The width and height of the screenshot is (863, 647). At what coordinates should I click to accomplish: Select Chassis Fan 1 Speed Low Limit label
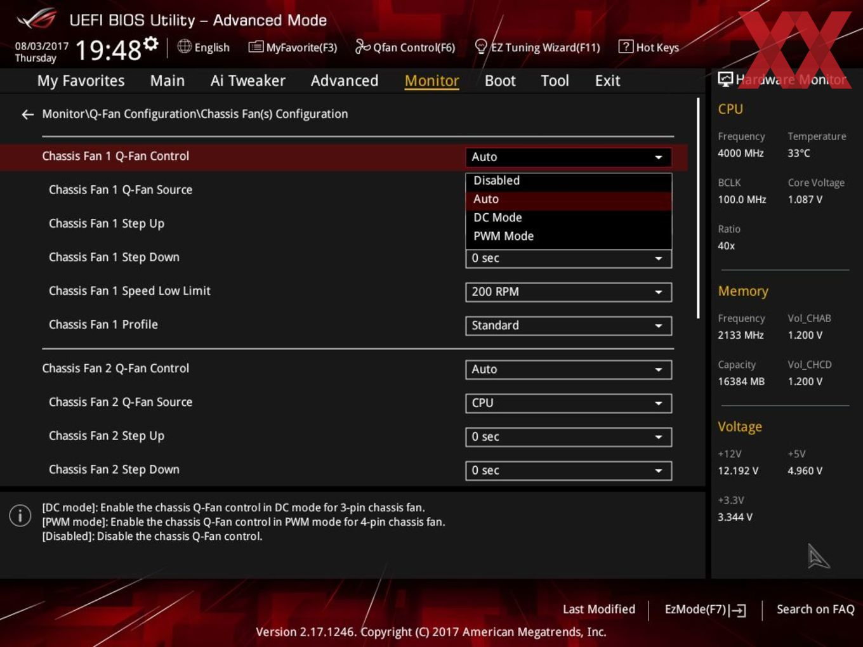(129, 291)
